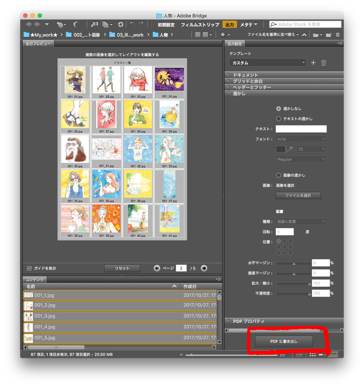364x387 pixels.
Task: Switch to thumbnails view icon in status bar
Action: 312,354
